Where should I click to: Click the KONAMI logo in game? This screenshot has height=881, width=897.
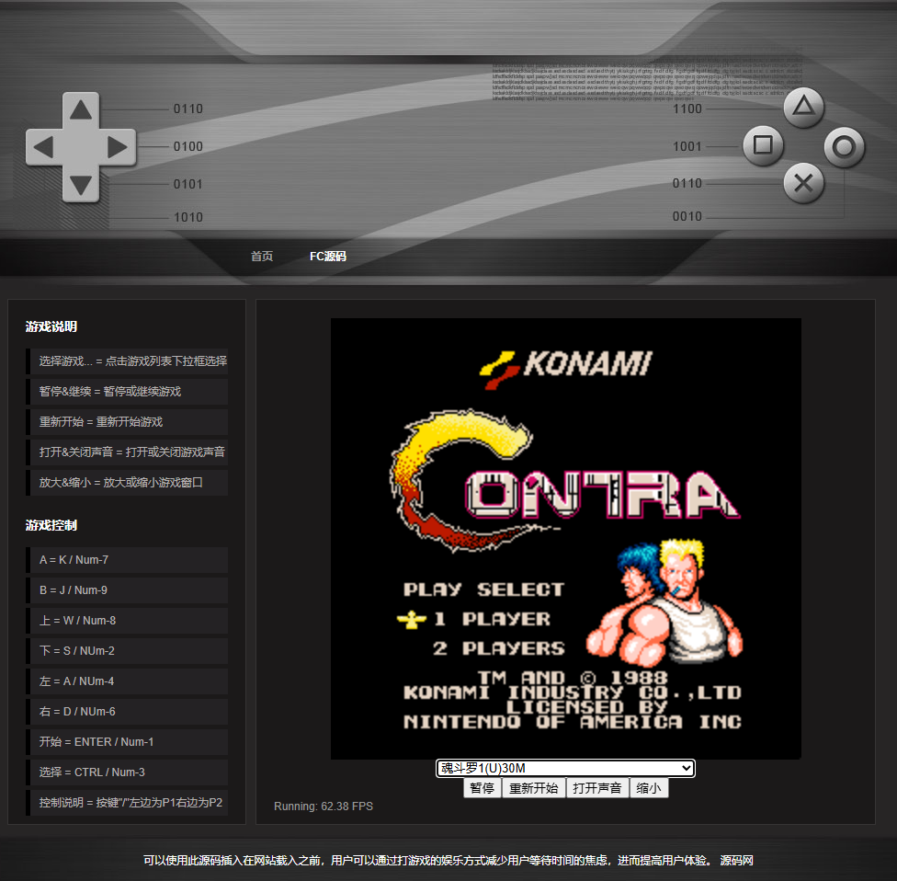(565, 365)
